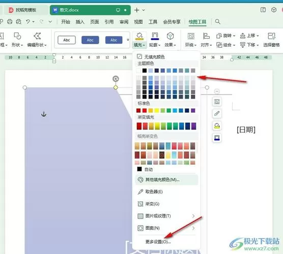This screenshot has height=254, width=283.
Task: Click the cube icon in title bar
Action: point(274,10)
